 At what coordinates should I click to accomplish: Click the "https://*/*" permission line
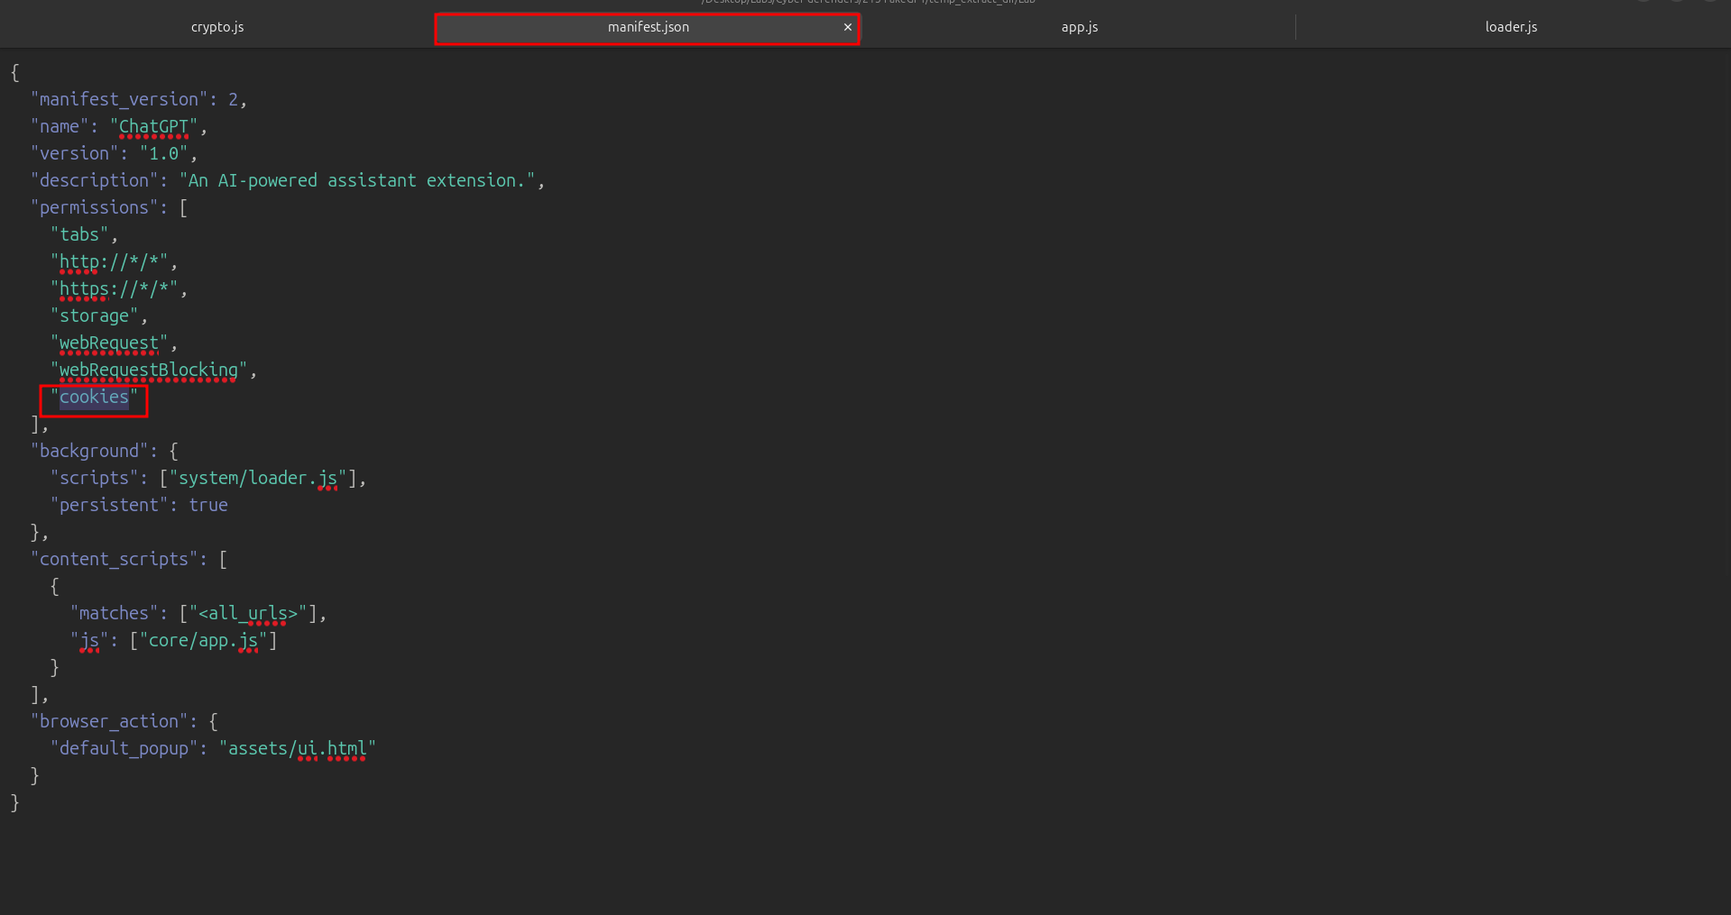coord(118,289)
